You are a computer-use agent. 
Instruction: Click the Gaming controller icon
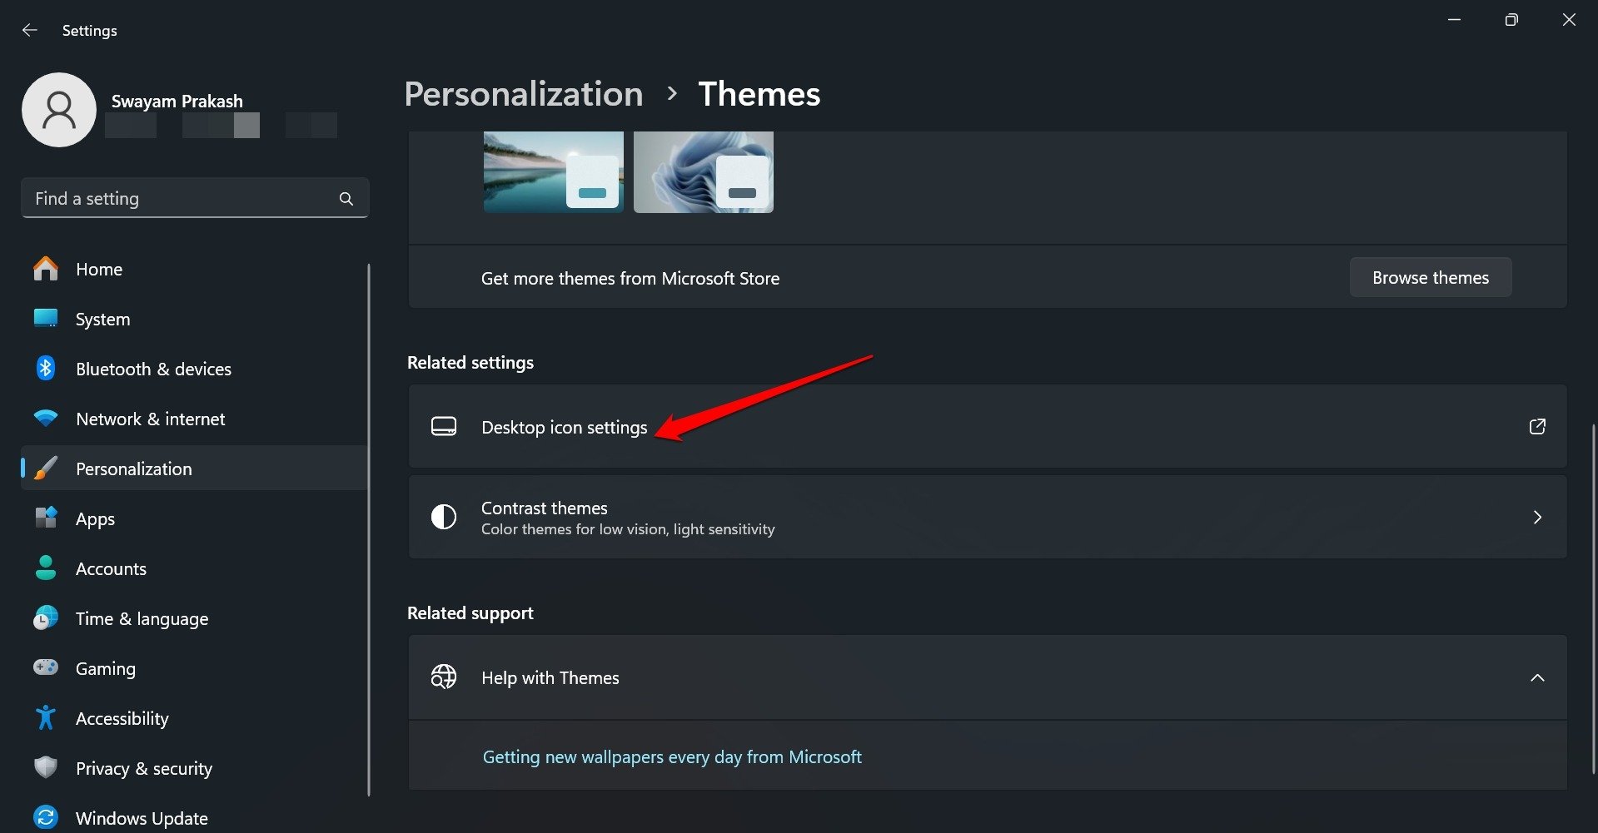pyautogui.click(x=46, y=667)
